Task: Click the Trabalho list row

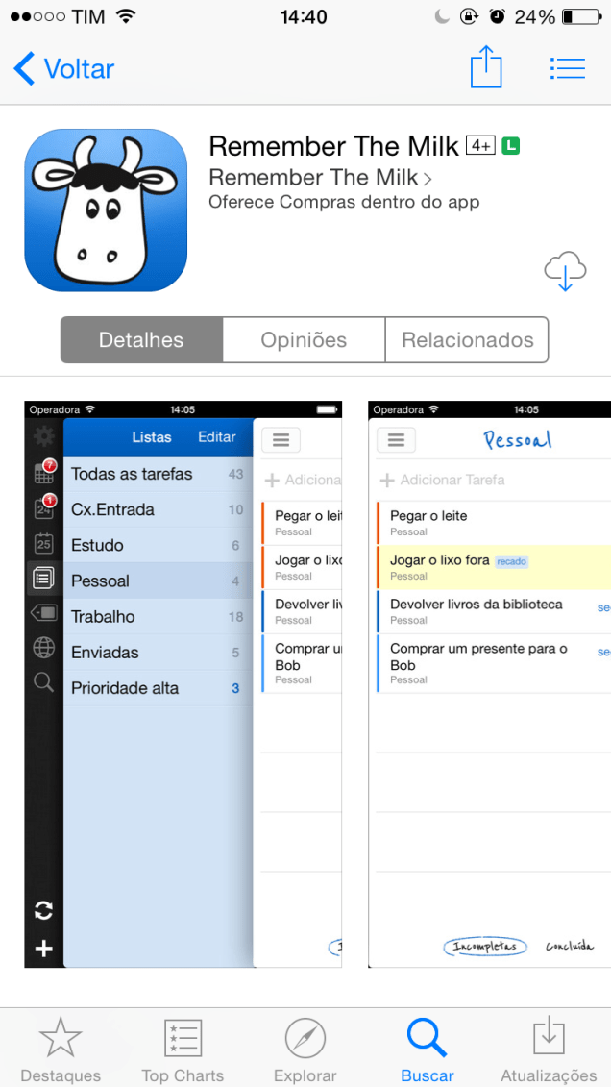Action: pos(158,617)
